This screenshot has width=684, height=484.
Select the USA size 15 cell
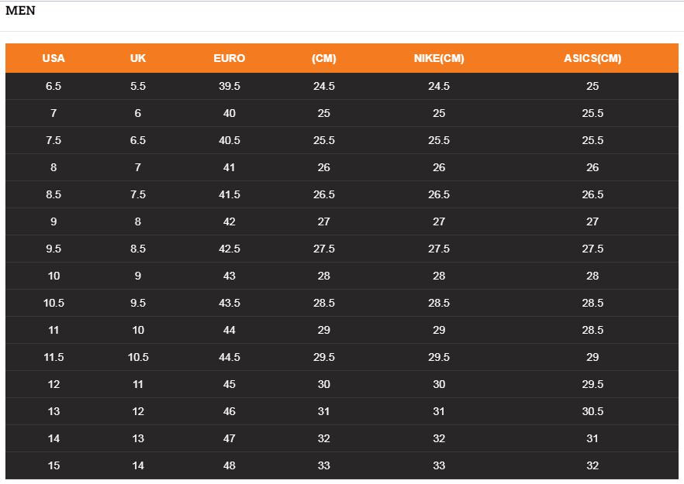(x=54, y=465)
